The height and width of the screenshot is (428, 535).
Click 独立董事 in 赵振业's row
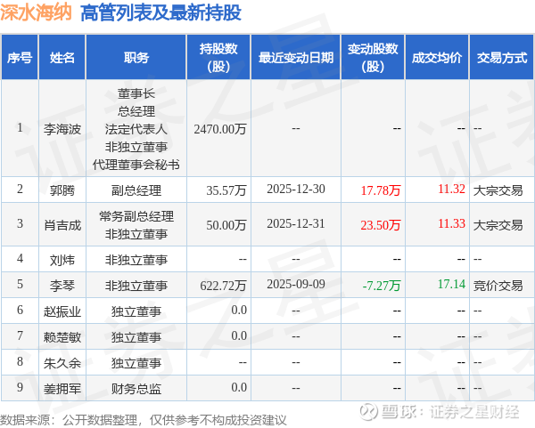[x=136, y=311]
